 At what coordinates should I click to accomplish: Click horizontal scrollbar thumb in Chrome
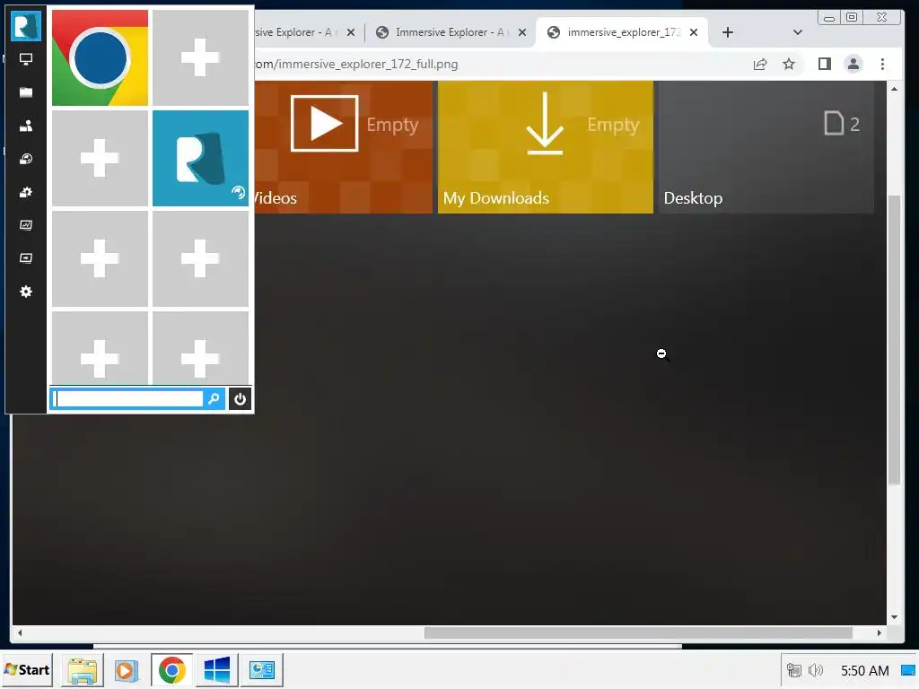[x=638, y=632]
